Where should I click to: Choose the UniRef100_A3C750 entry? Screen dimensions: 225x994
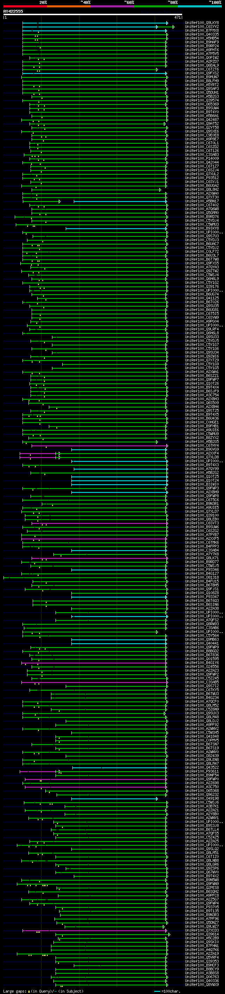tap(202, 787)
